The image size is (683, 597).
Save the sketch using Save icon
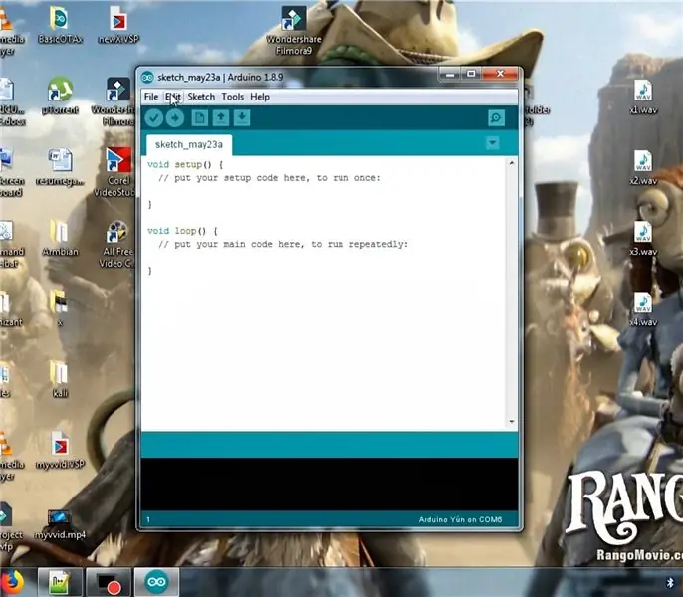point(242,118)
